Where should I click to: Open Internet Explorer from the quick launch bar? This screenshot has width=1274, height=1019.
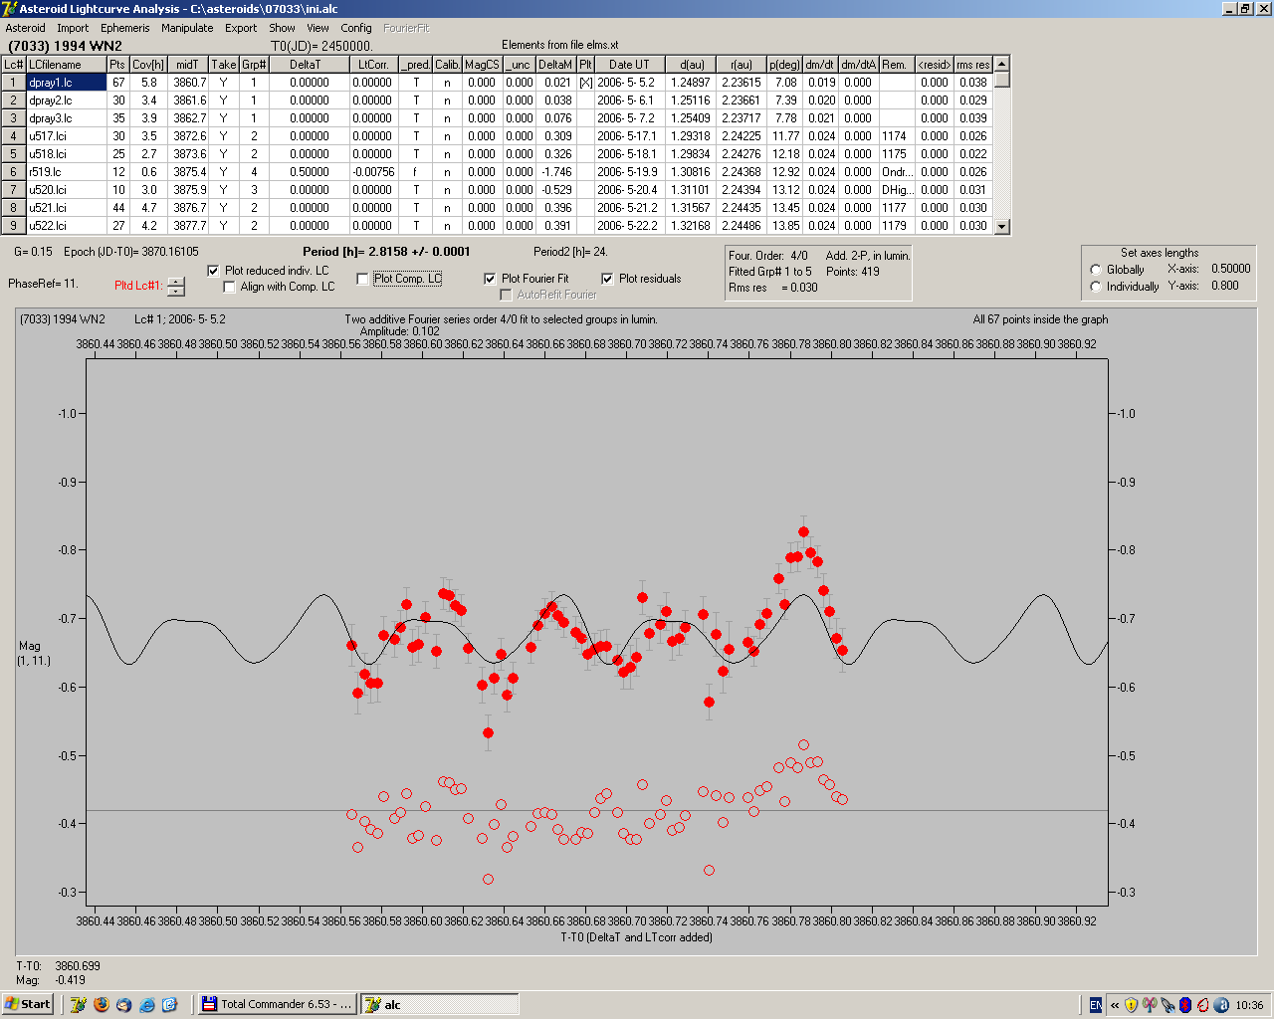pyautogui.click(x=146, y=1004)
